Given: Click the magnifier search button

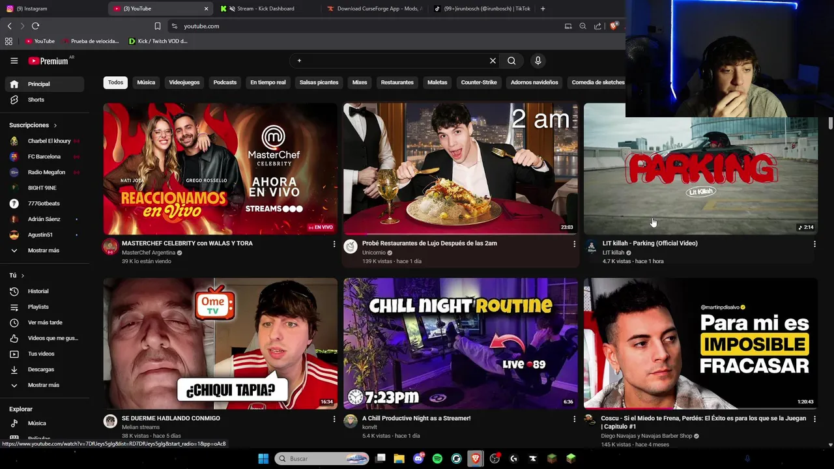Looking at the screenshot, I should 511,61.
